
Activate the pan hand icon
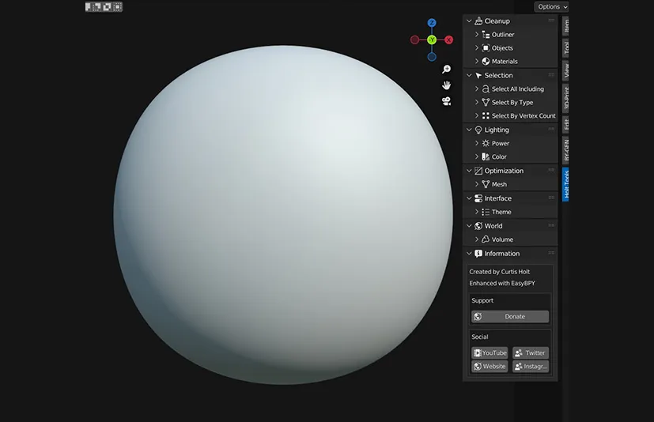[x=447, y=85]
